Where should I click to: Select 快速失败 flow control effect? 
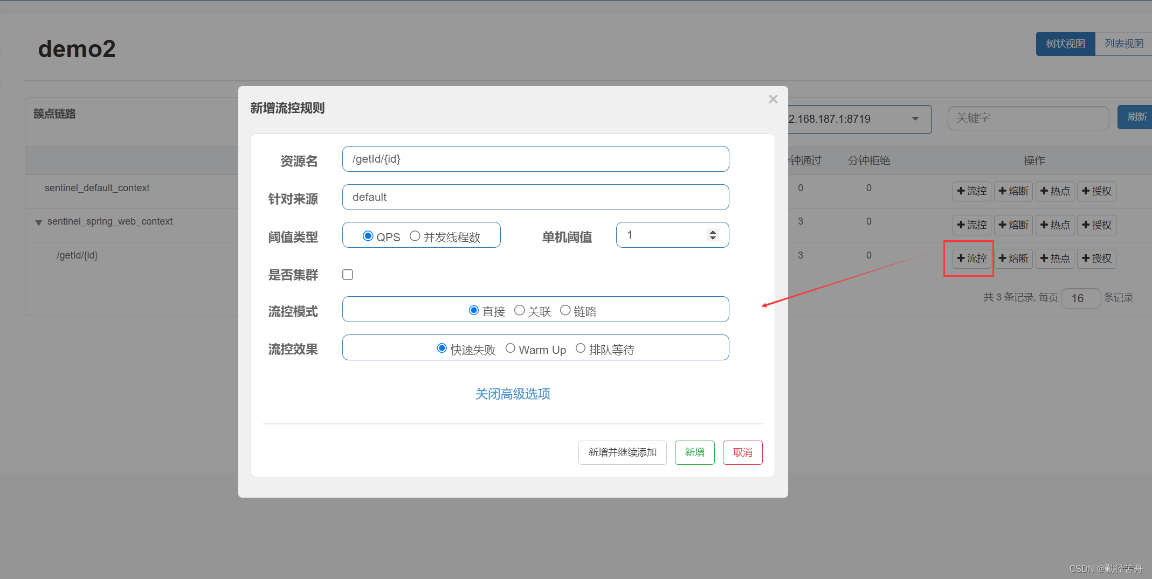tap(442, 348)
